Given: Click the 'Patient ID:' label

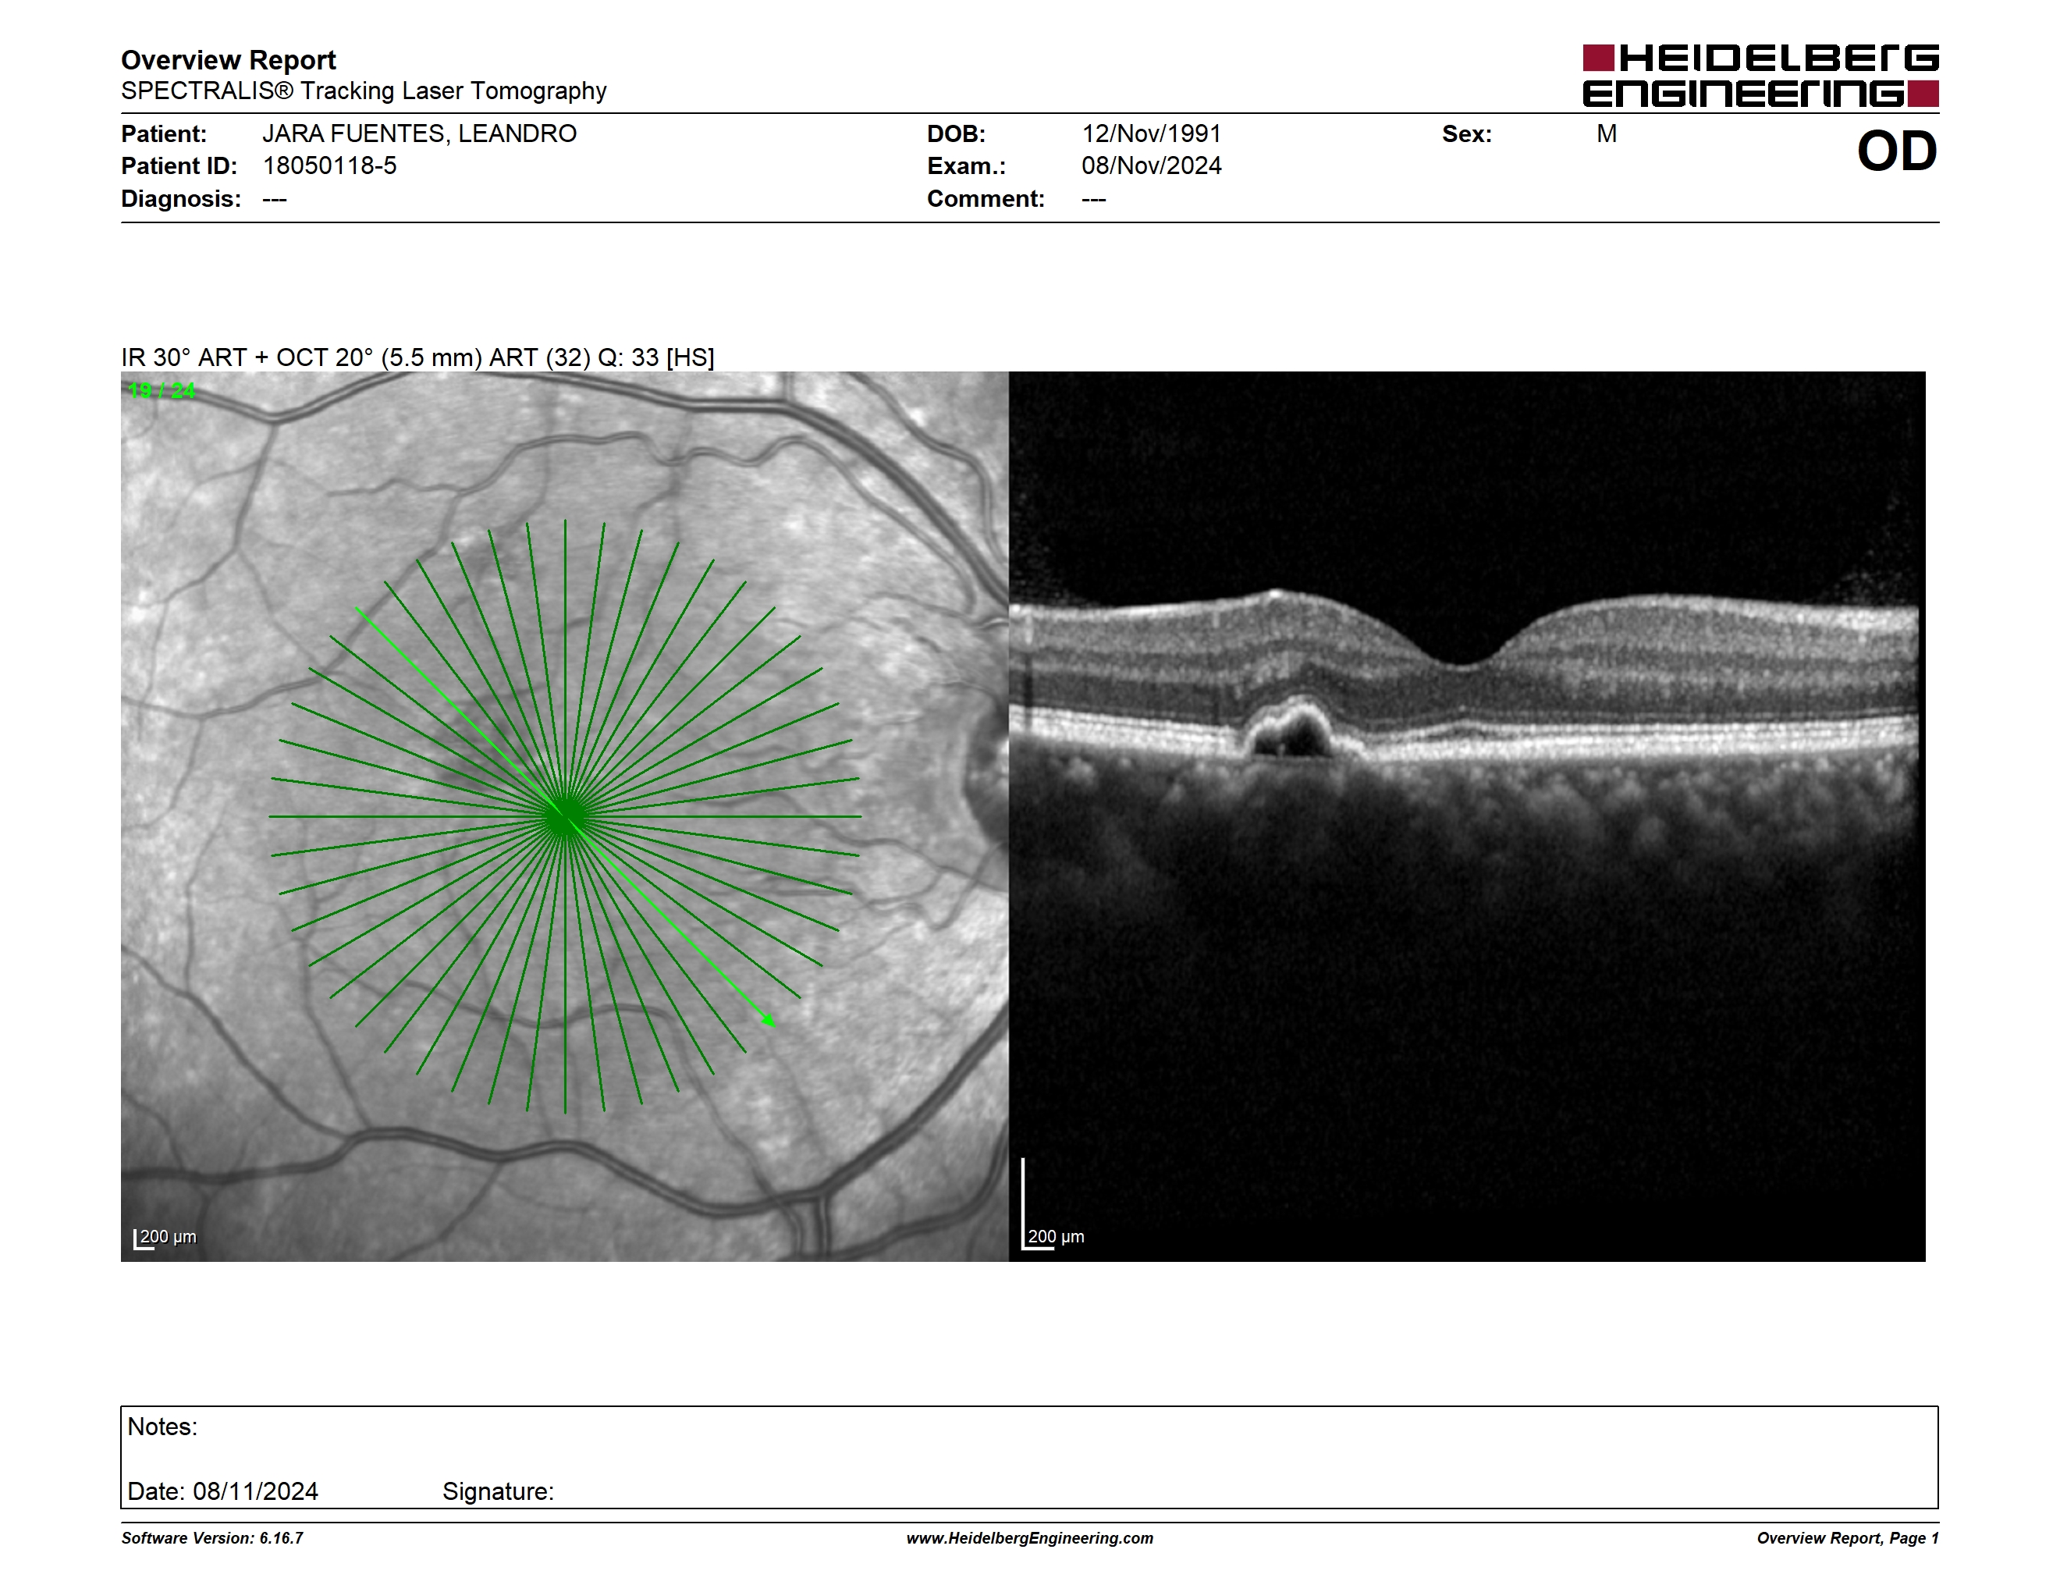Looking at the screenshot, I should click(x=179, y=166).
